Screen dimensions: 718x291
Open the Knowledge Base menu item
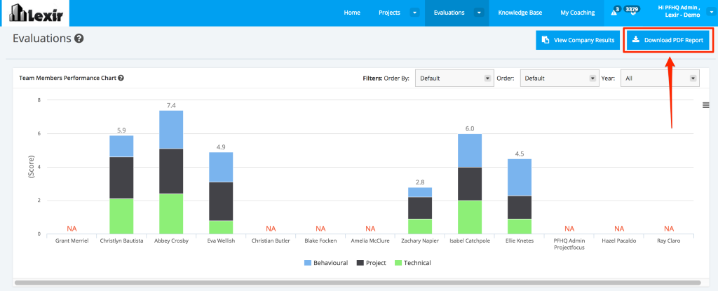520,13
